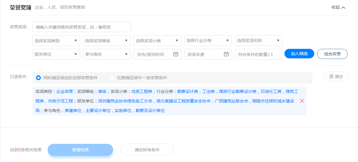Image resolution: width=358 pixels, height=162 pixels.
Task: Click the 勘察设计类 condition value
Action: click(x=188, y=91)
